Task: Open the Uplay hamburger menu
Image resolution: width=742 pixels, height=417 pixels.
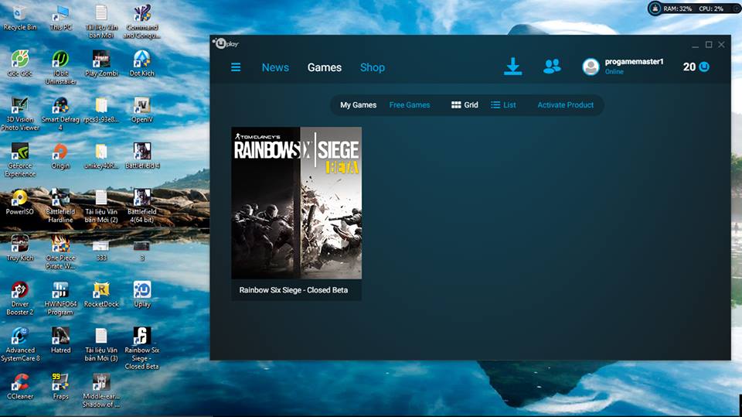Action: (x=236, y=67)
